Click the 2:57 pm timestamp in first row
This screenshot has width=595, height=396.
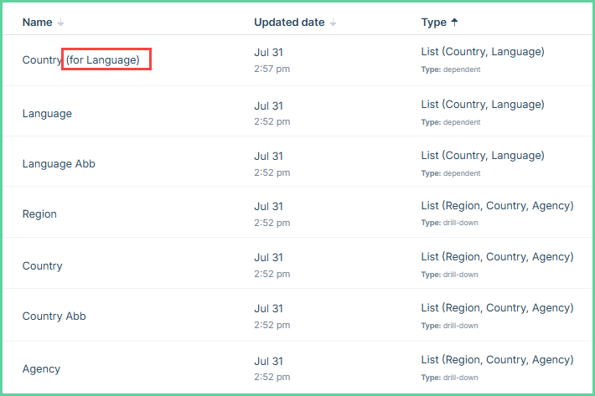click(x=272, y=69)
